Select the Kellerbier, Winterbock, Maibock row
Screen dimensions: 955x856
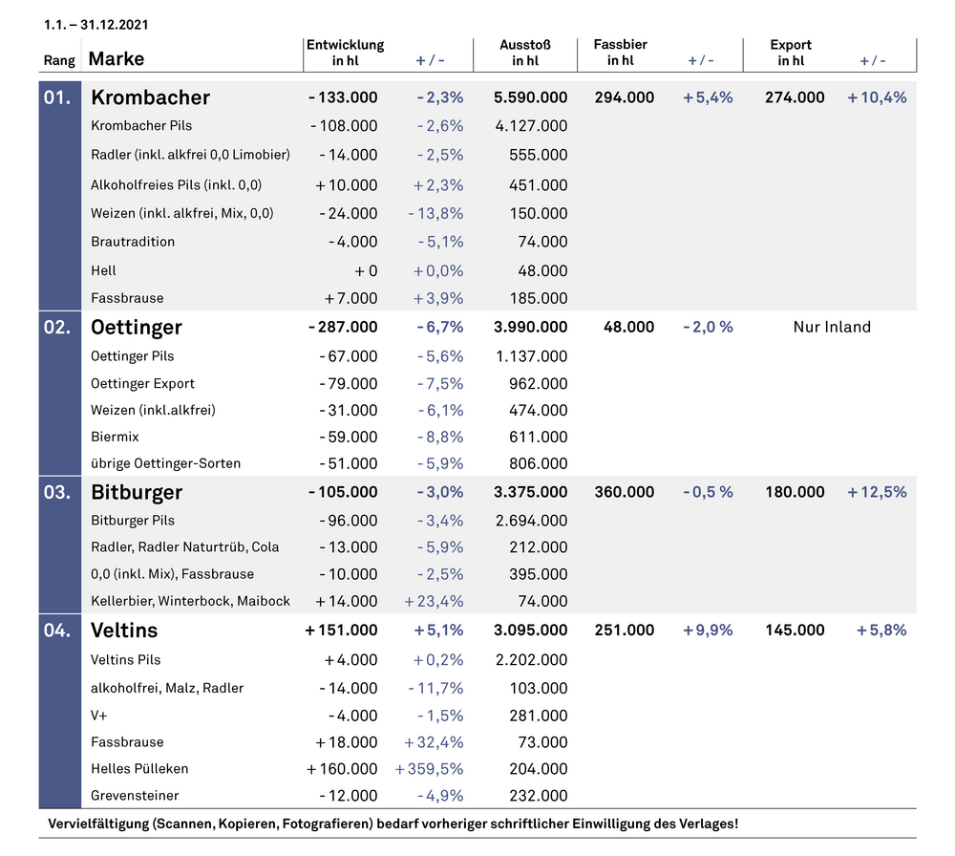pyautogui.click(x=190, y=602)
